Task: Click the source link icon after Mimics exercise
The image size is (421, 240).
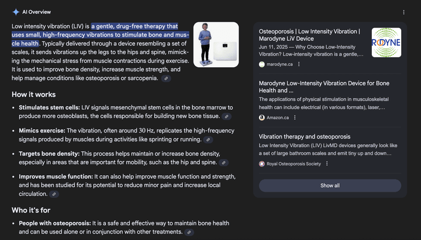Action: point(208,140)
